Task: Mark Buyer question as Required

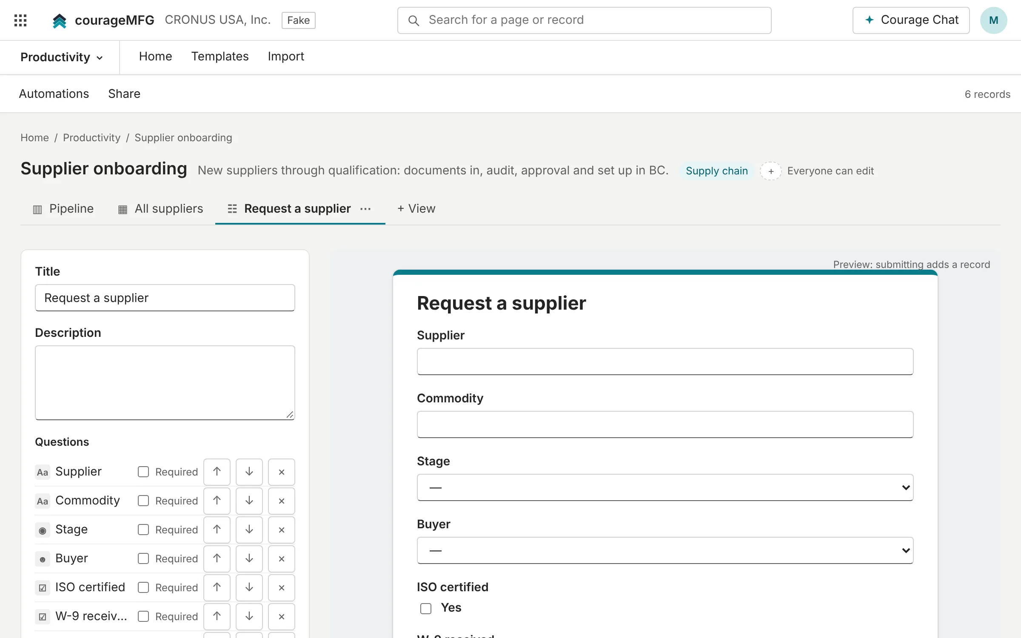Action: (143, 558)
